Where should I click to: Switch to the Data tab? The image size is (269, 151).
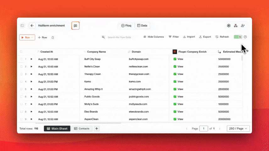click(x=142, y=25)
